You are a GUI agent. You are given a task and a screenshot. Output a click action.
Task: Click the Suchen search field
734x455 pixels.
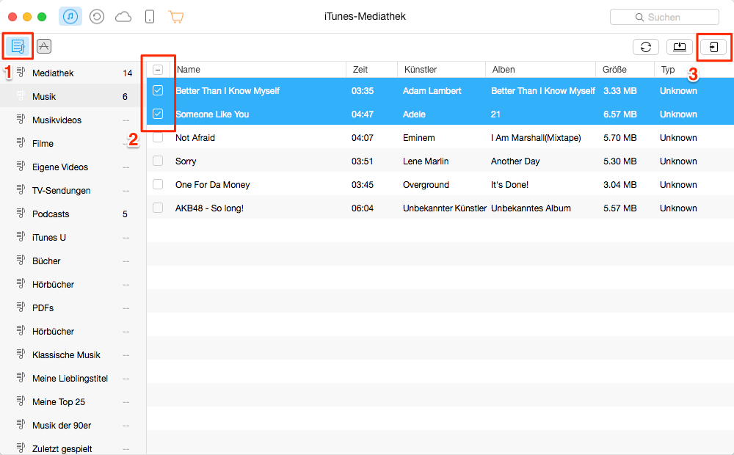tap(664, 18)
